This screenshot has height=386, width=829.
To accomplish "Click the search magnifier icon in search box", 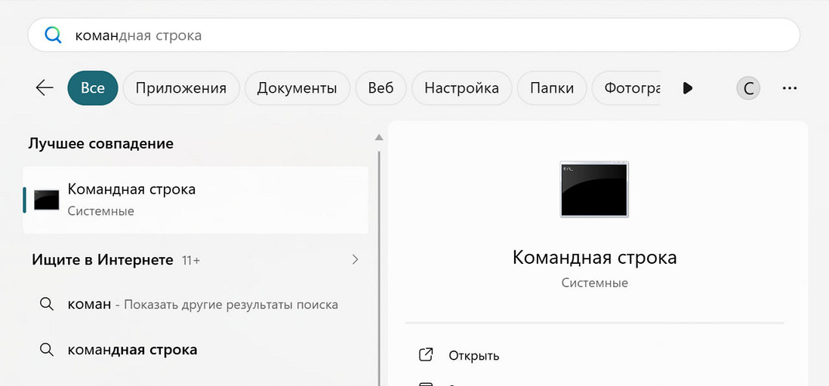I will (x=54, y=35).
